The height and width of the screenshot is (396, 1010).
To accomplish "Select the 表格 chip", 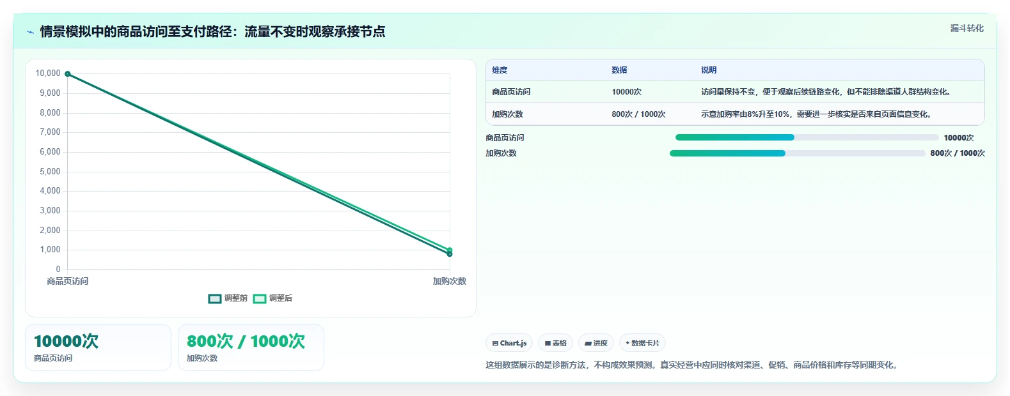I will [x=555, y=343].
